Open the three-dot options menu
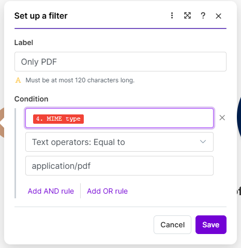Screen dimensions: 241x248 click(x=172, y=16)
